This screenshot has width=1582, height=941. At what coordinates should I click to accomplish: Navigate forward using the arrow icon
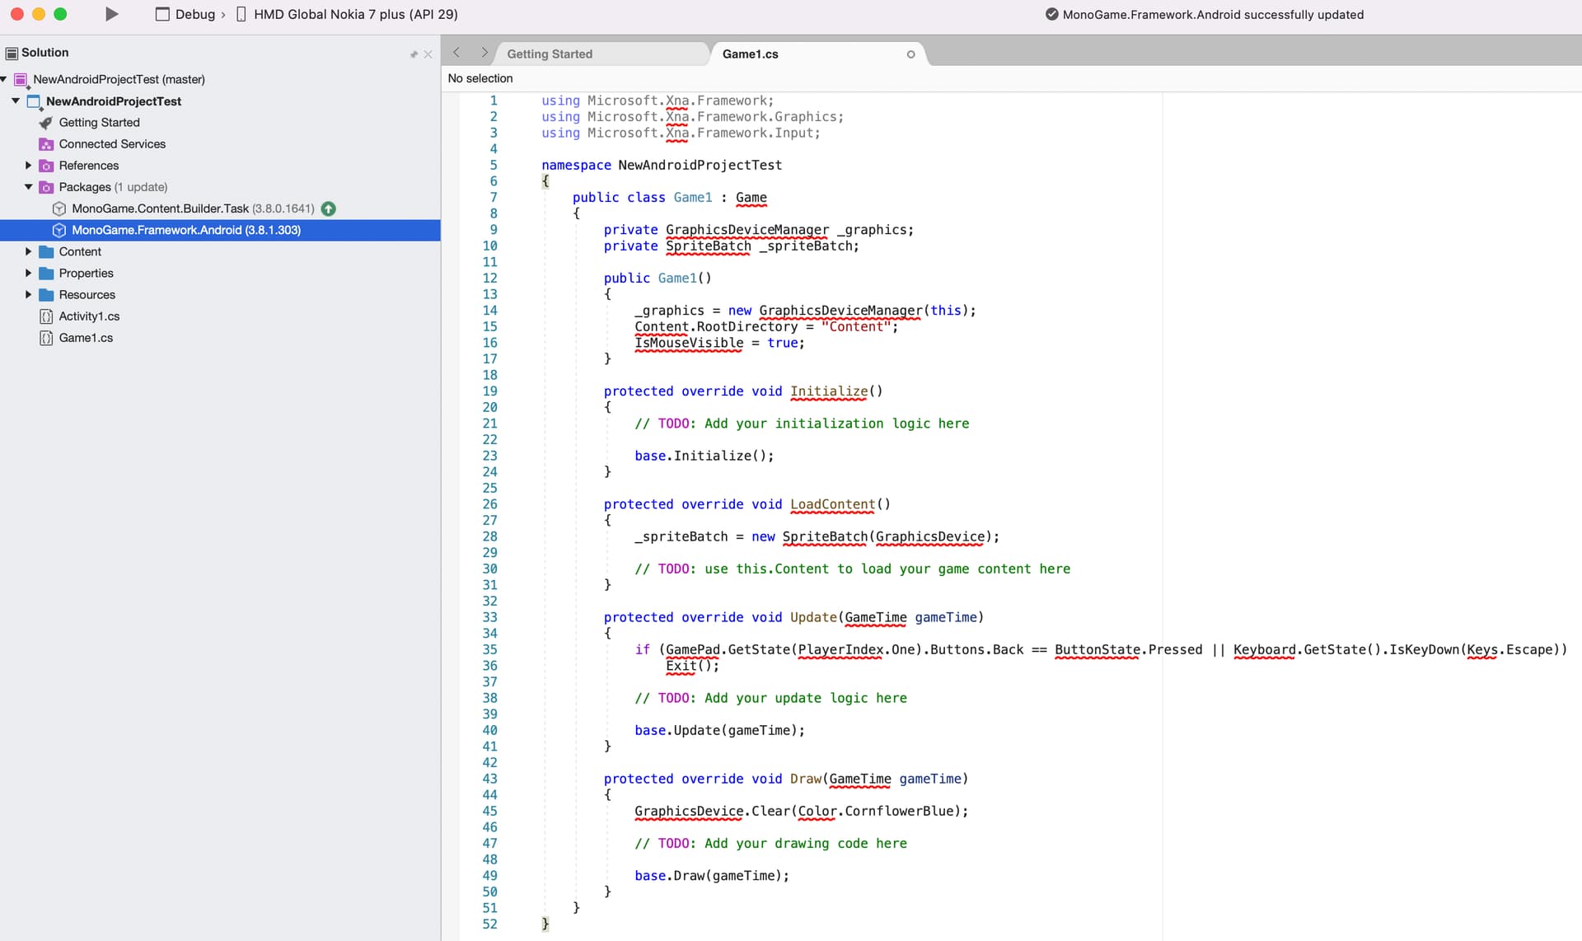pyautogui.click(x=483, y=53)
